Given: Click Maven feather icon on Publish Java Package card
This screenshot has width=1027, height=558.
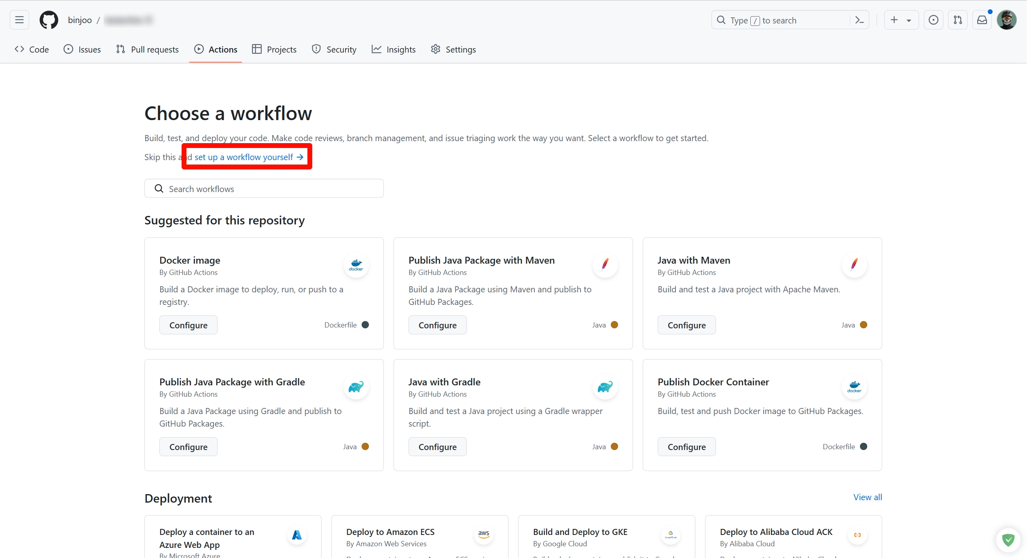Looking at the screenshot, I should pyautogui.click(x=606, y=265).
